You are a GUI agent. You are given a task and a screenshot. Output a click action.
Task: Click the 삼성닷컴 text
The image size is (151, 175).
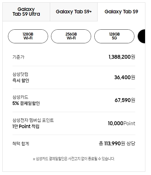pyautogui.click(x=20, y=74)
